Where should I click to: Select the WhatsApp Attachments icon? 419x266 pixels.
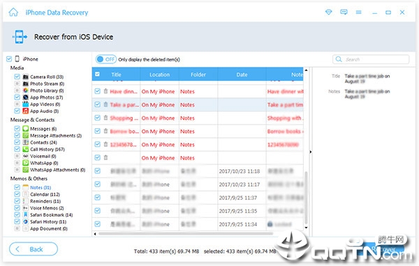click(x=26, y=170)
